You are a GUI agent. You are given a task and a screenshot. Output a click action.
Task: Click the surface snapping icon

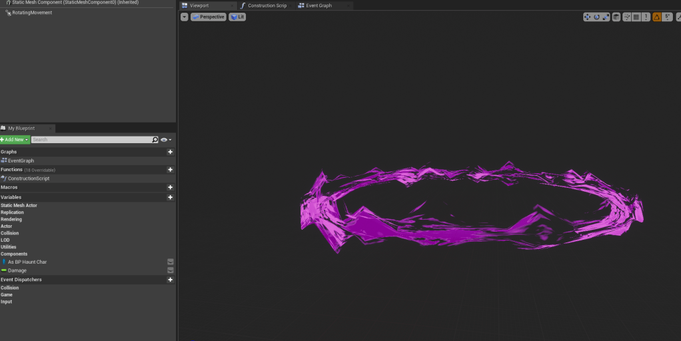[628, 17]
